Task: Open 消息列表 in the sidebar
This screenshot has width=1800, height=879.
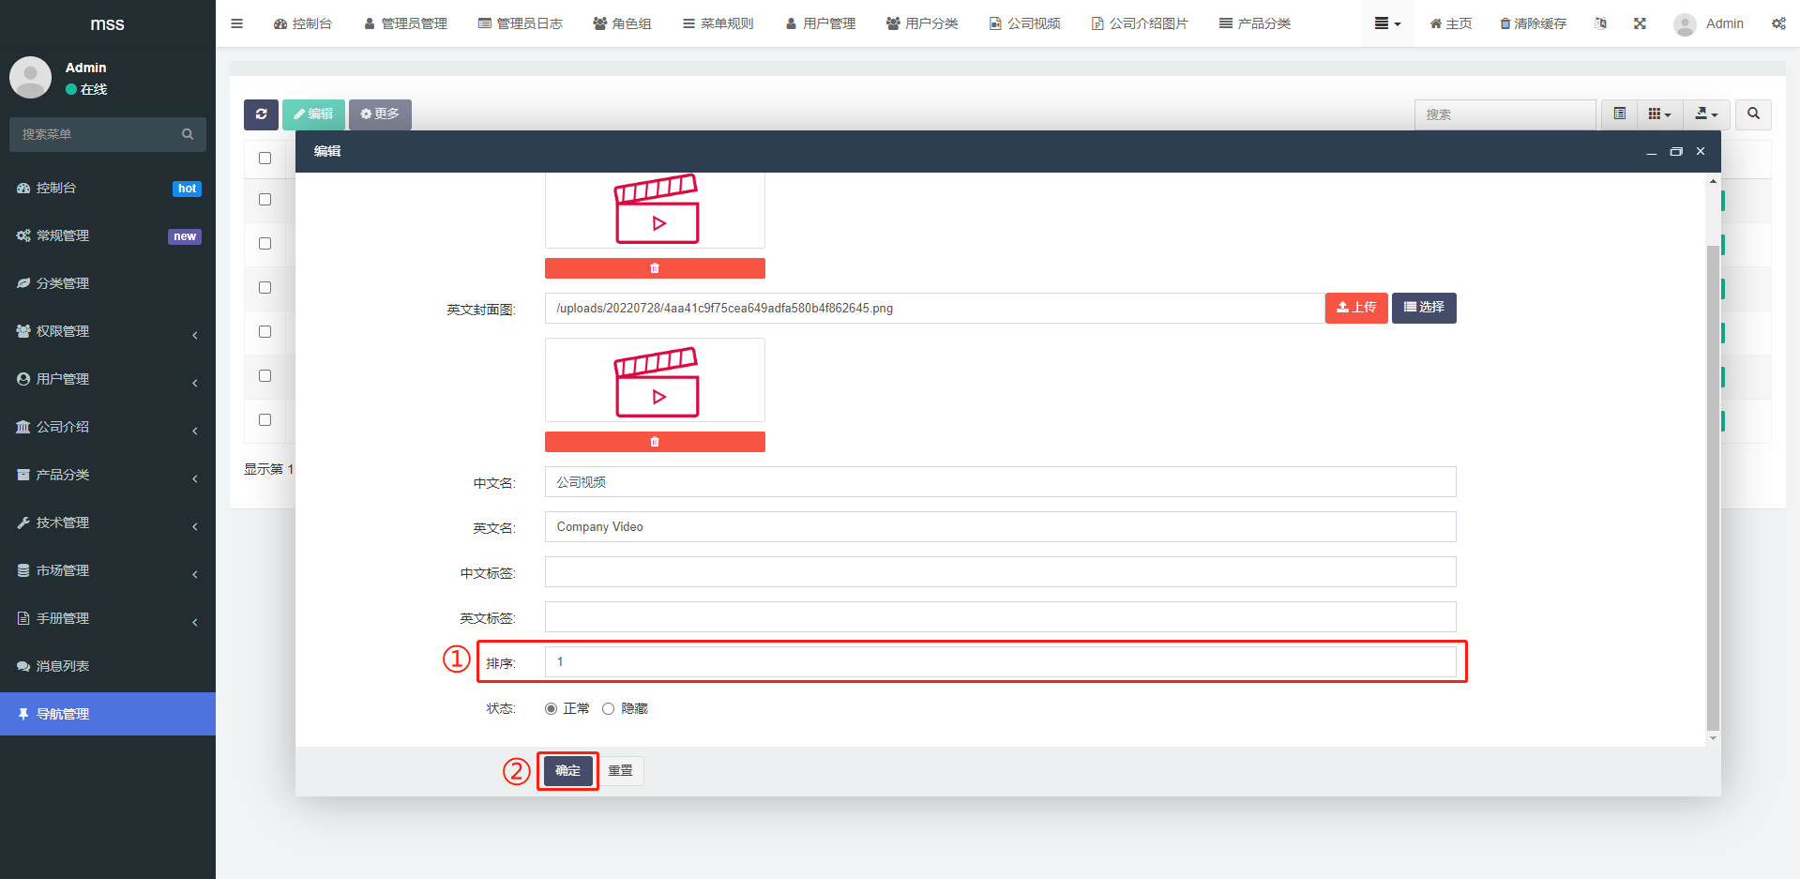Action: pyautogui.click(x=63, y=666)
